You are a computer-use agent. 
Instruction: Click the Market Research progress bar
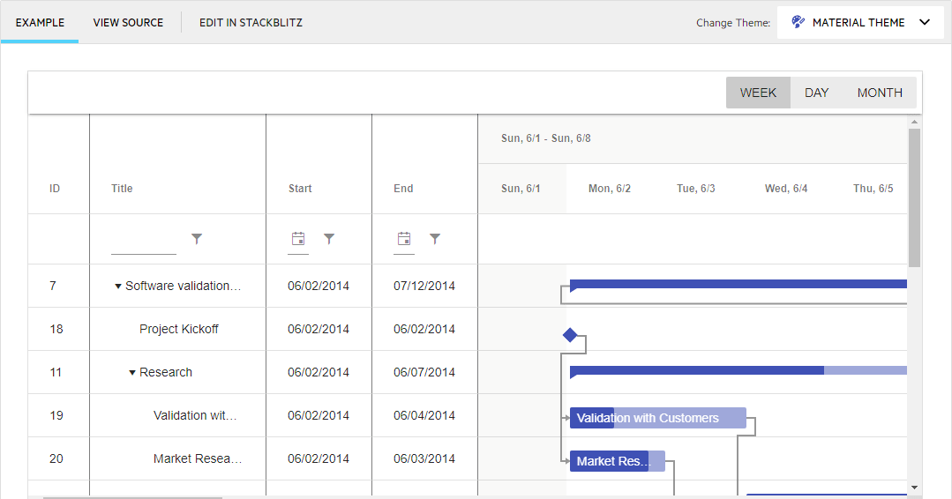[609, 461]
